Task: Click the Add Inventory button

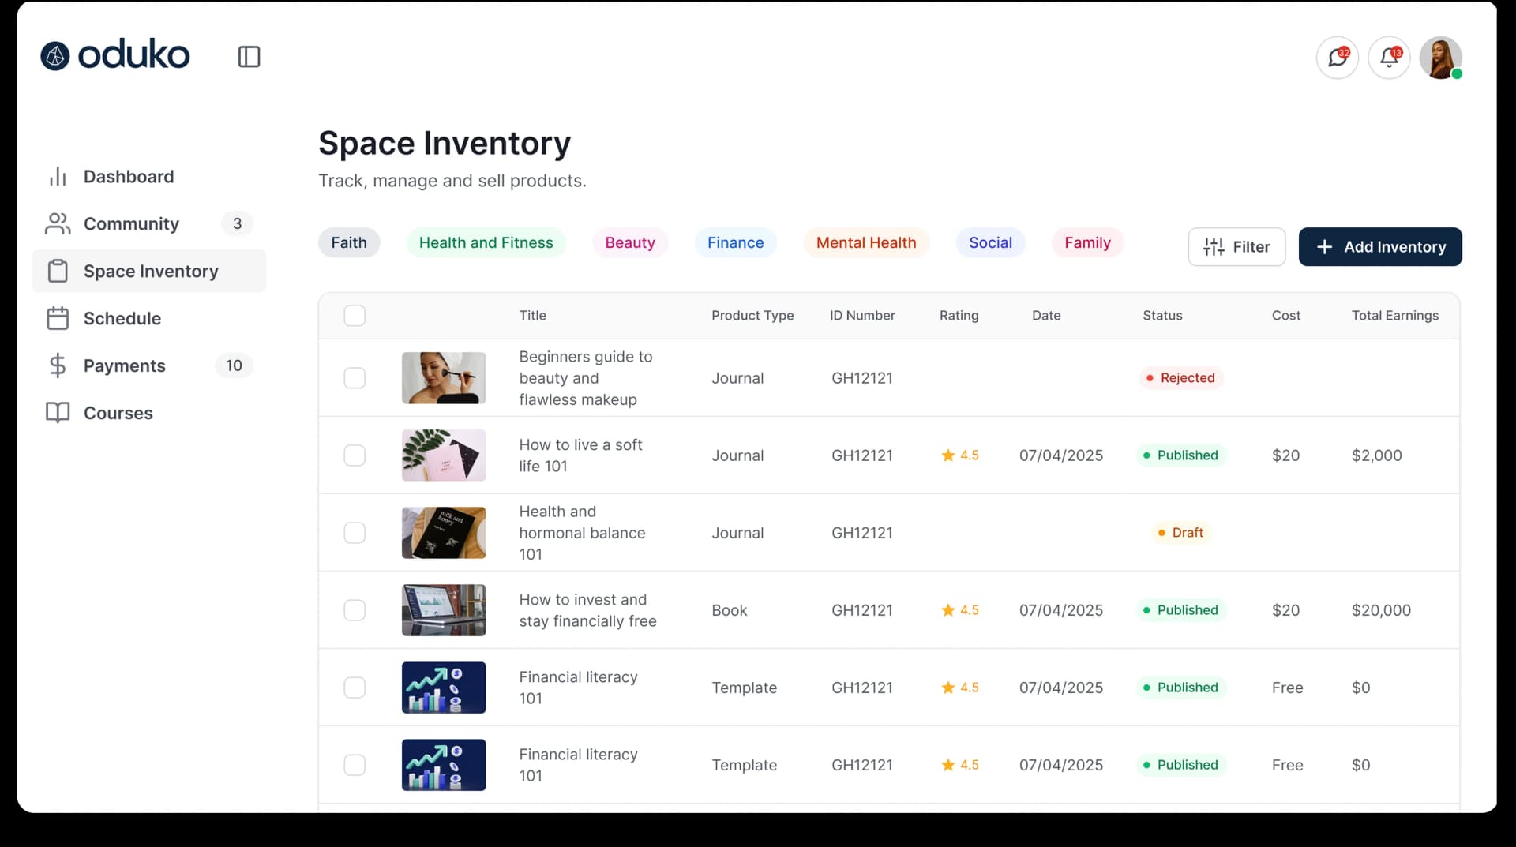Action: point(1379,247)
